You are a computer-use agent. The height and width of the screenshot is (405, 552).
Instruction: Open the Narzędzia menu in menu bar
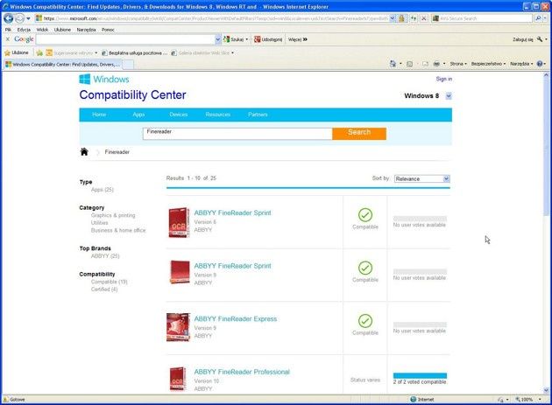(x=86, y=30)
